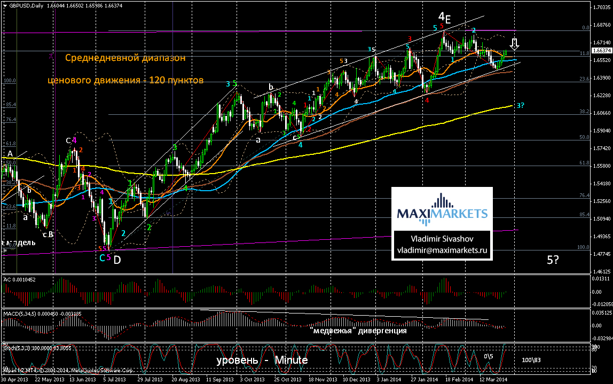Click the 1.59040 price scale value
Image resolution: width=613 pixels, height=384 pixels.
click(602, 131)
